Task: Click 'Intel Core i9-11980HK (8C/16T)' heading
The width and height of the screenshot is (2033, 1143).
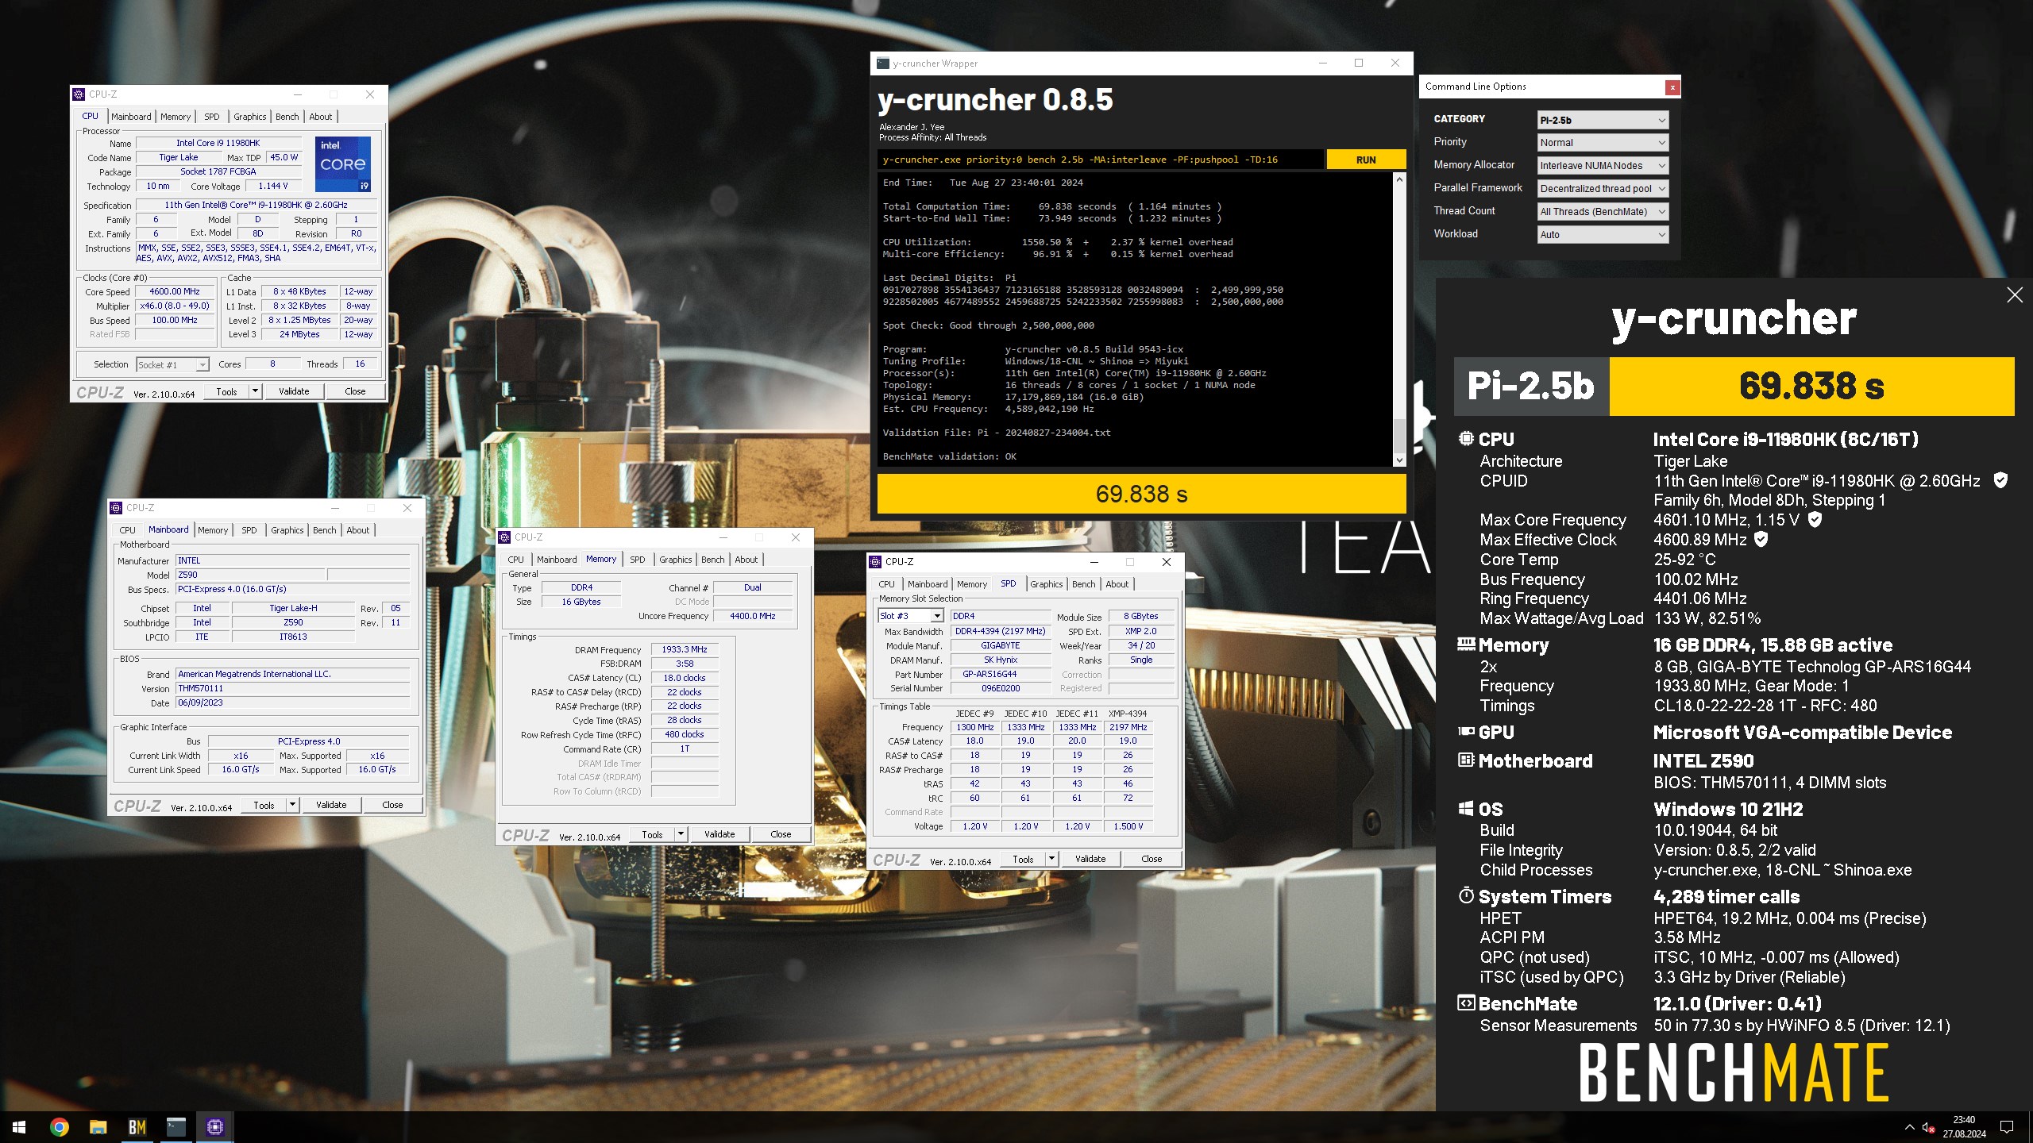Action: 1785,439
